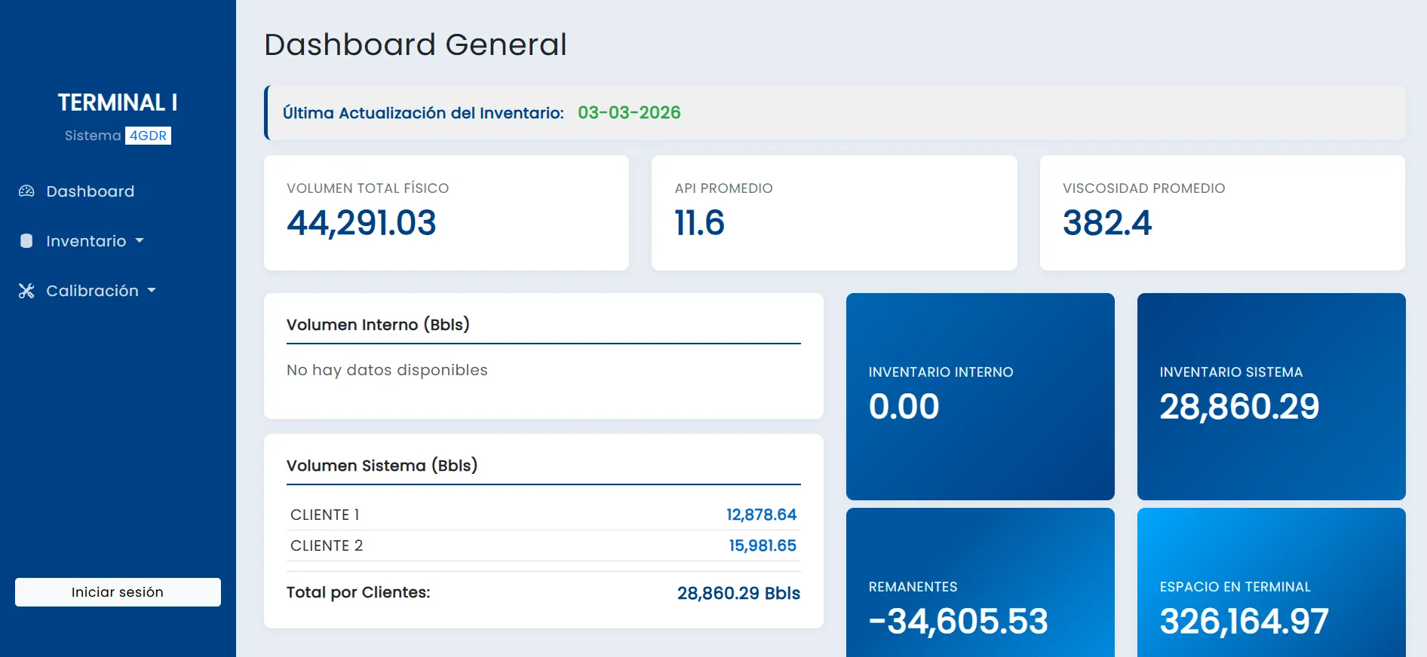
Task: Click the Espacio en Terminal value 326,164.97
Action: [1244, 622]
